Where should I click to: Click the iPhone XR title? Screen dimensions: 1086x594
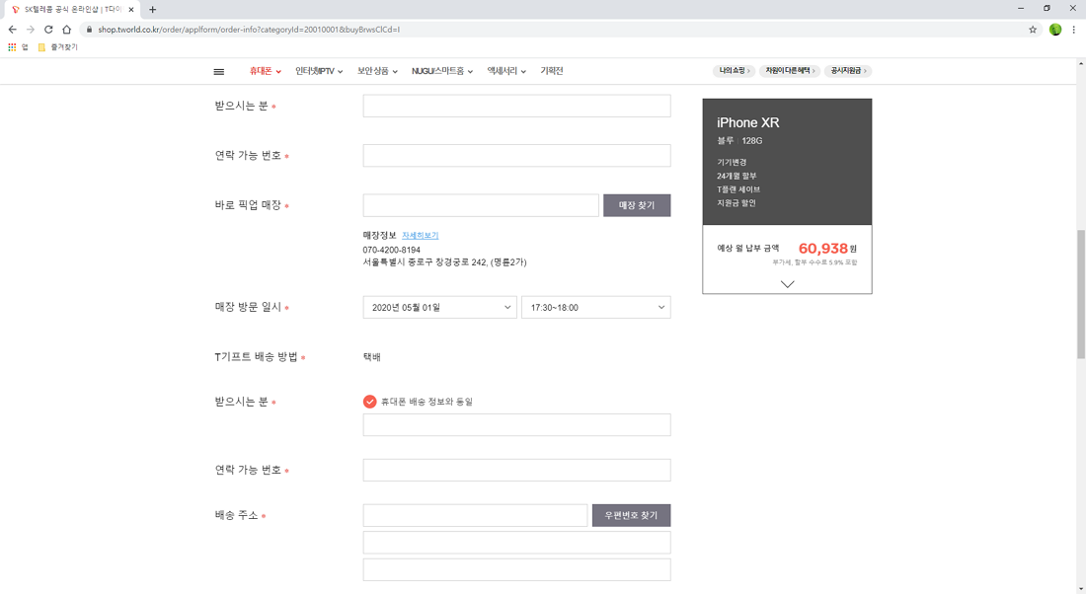pyautogui.click(x=748, y=122)
